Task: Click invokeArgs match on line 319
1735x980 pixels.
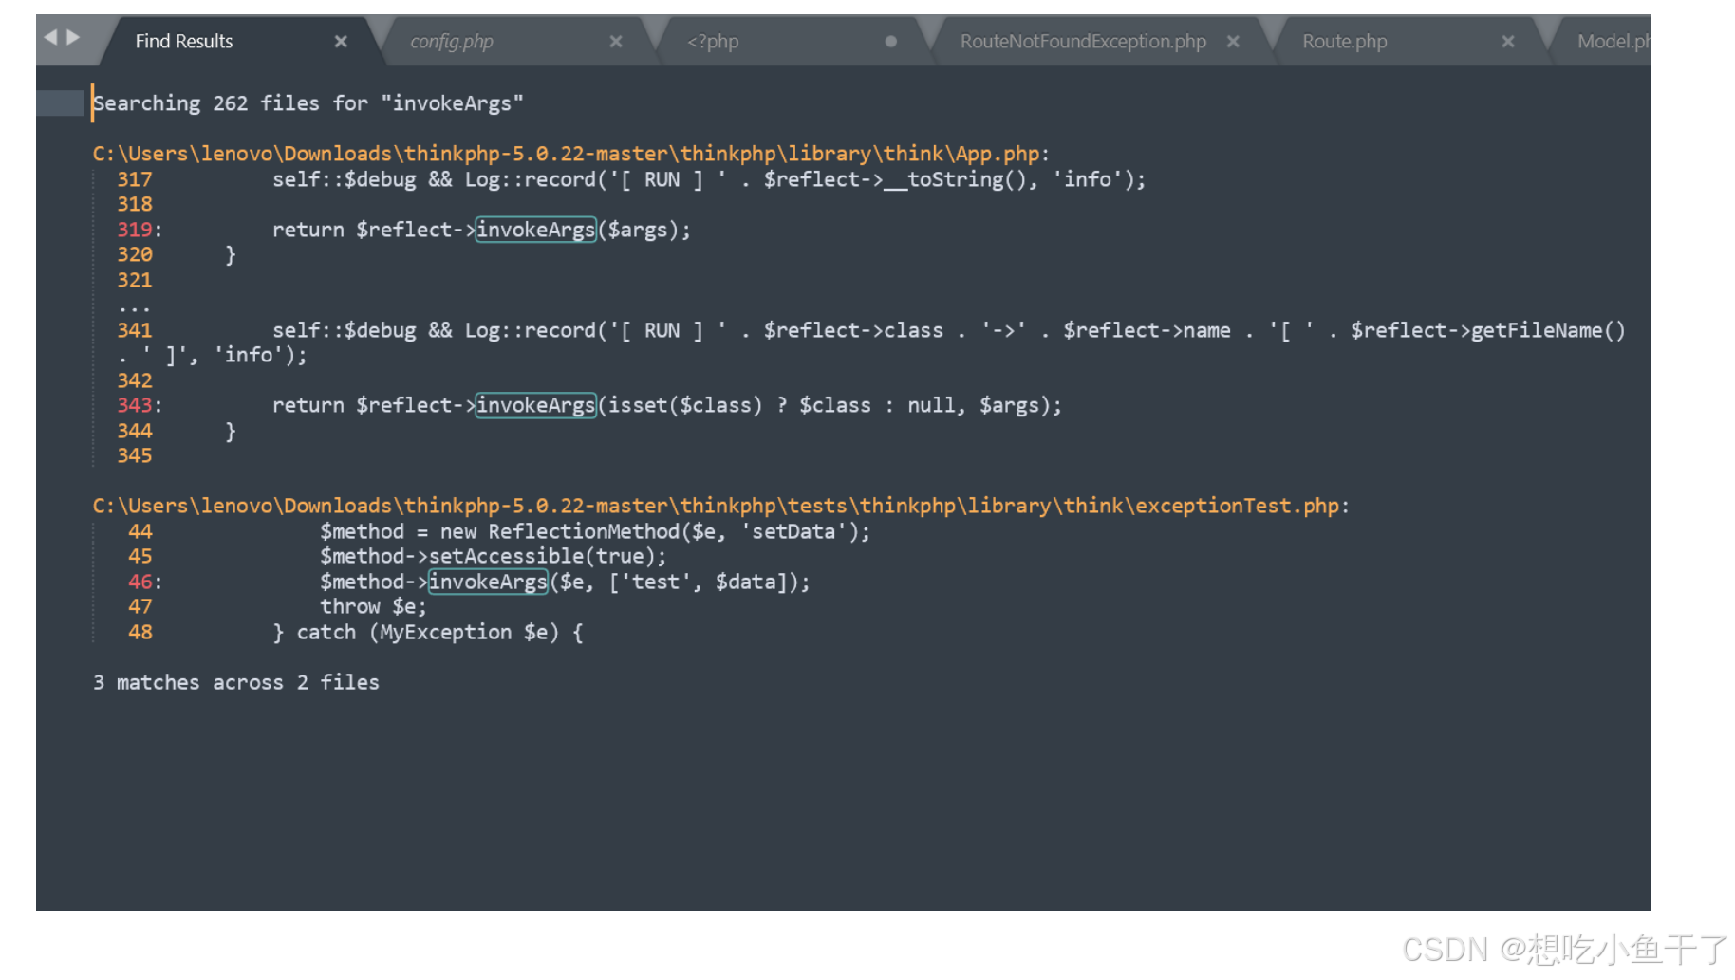Action: point(535,230)
